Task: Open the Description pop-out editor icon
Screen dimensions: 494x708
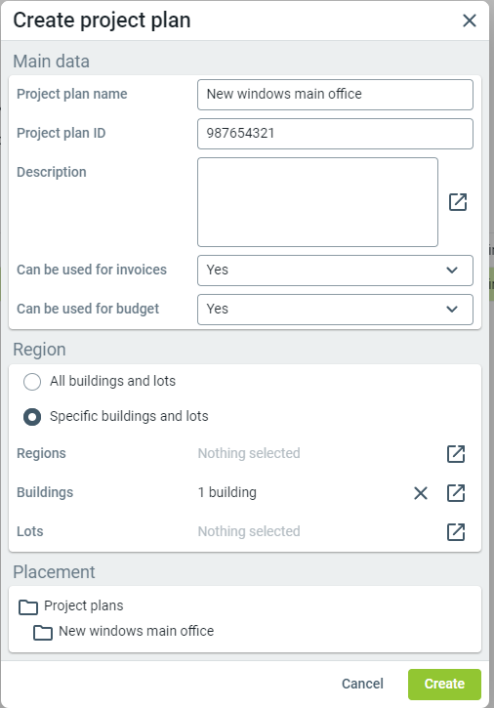Action: tap(458, 202)
